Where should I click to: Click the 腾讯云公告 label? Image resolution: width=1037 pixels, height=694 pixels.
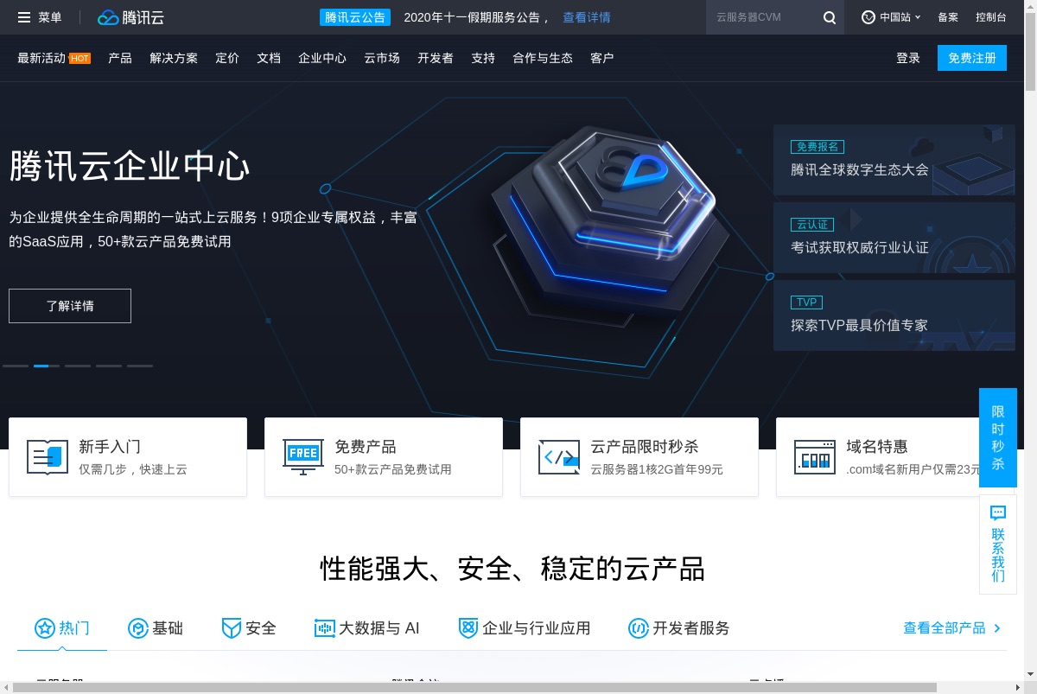(355, 17)
